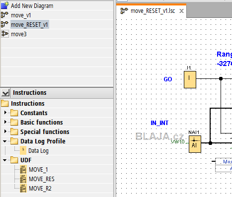Collapse the UDF folder
The height and width of the screenshot is (197, 232).
tap(5, 160)
